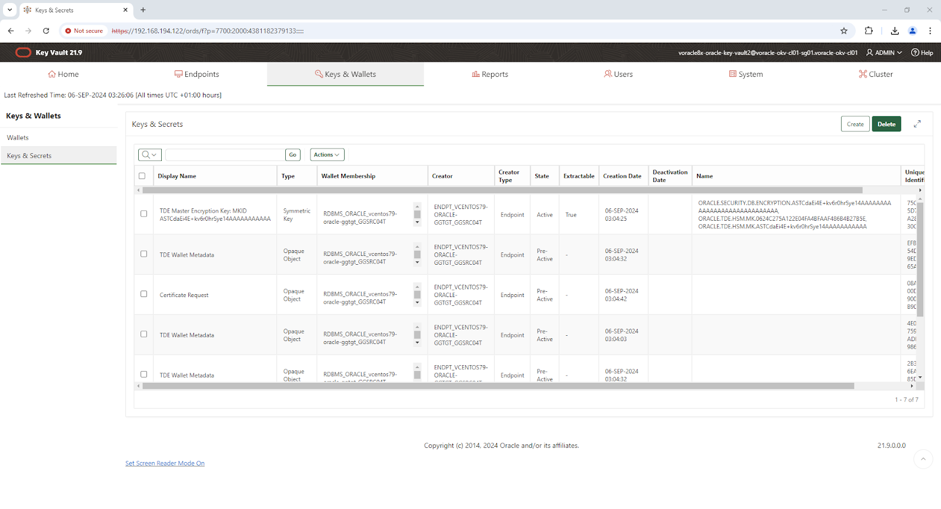Open the Certificate Request display name
This screenshot has height=509, width=941.
[184, 295]
